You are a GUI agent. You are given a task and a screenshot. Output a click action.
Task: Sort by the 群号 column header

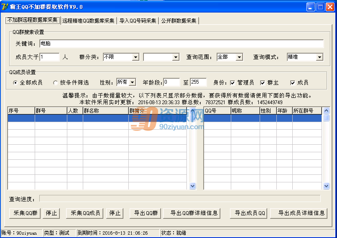[51, 111]
